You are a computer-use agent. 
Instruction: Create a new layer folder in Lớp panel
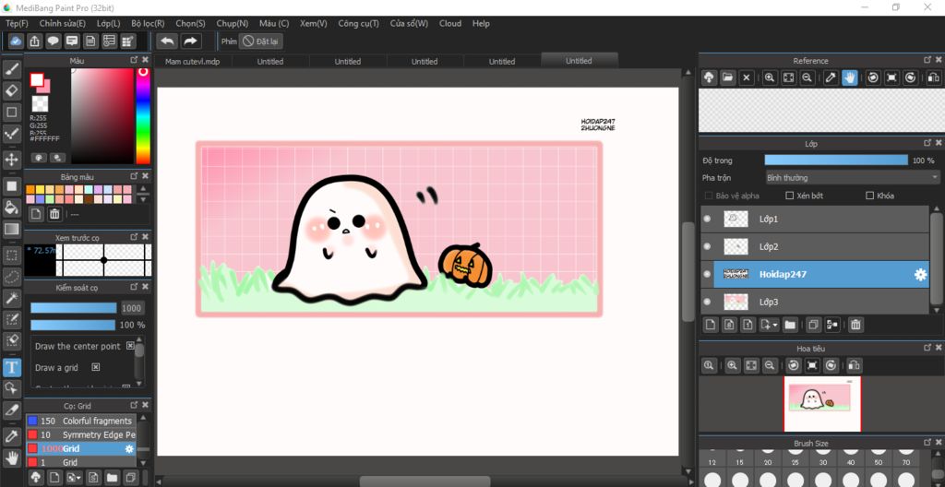[790, 325]
